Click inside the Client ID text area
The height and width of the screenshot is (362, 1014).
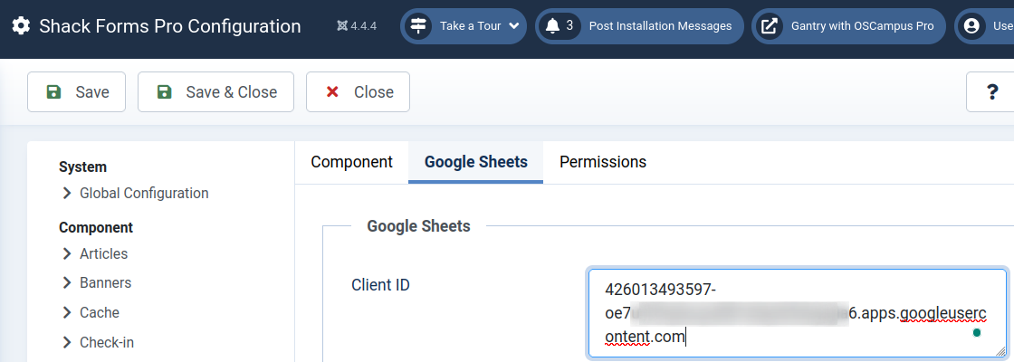[798, 313]
